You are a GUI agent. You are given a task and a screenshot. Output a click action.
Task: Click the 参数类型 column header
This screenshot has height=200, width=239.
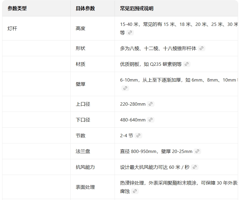(x=17, y=9)
